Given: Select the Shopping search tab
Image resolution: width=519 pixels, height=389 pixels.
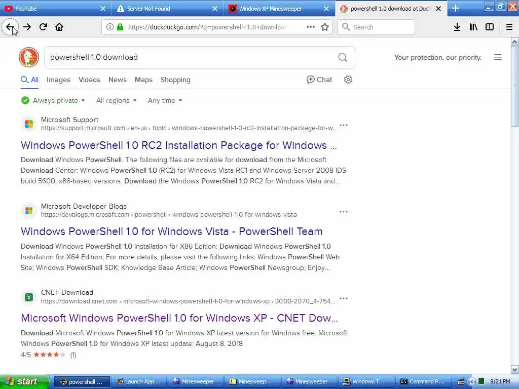Looking at the screenshot, I should click(x=175, y=80).
